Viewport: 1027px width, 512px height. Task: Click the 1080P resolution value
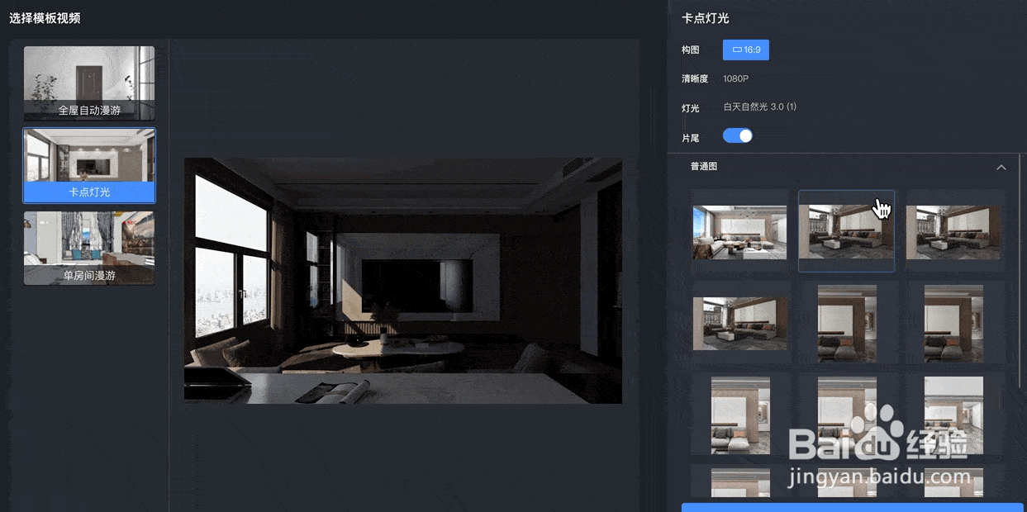coord(735,78)
